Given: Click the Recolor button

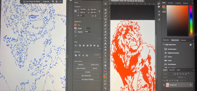Looking at the screenshot, I should tap(95, 68).
